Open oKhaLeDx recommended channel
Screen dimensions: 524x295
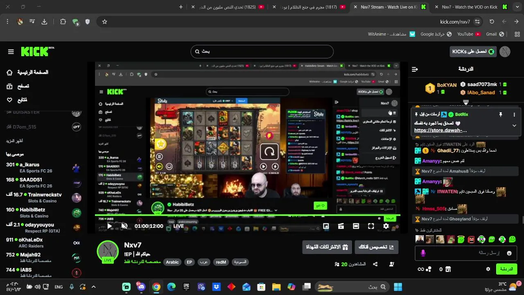pos(43,243)
